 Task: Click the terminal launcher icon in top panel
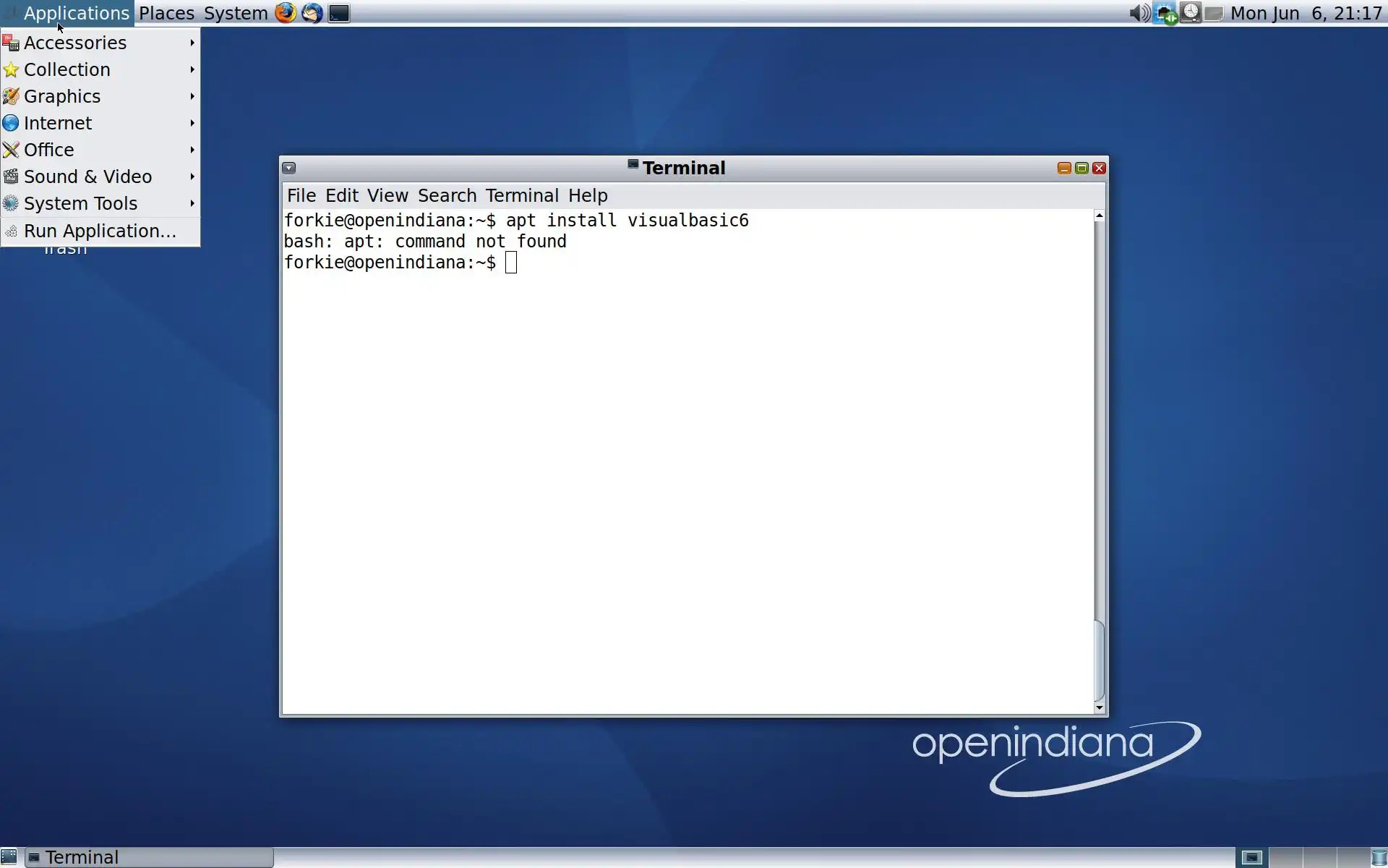click(338, 13)
